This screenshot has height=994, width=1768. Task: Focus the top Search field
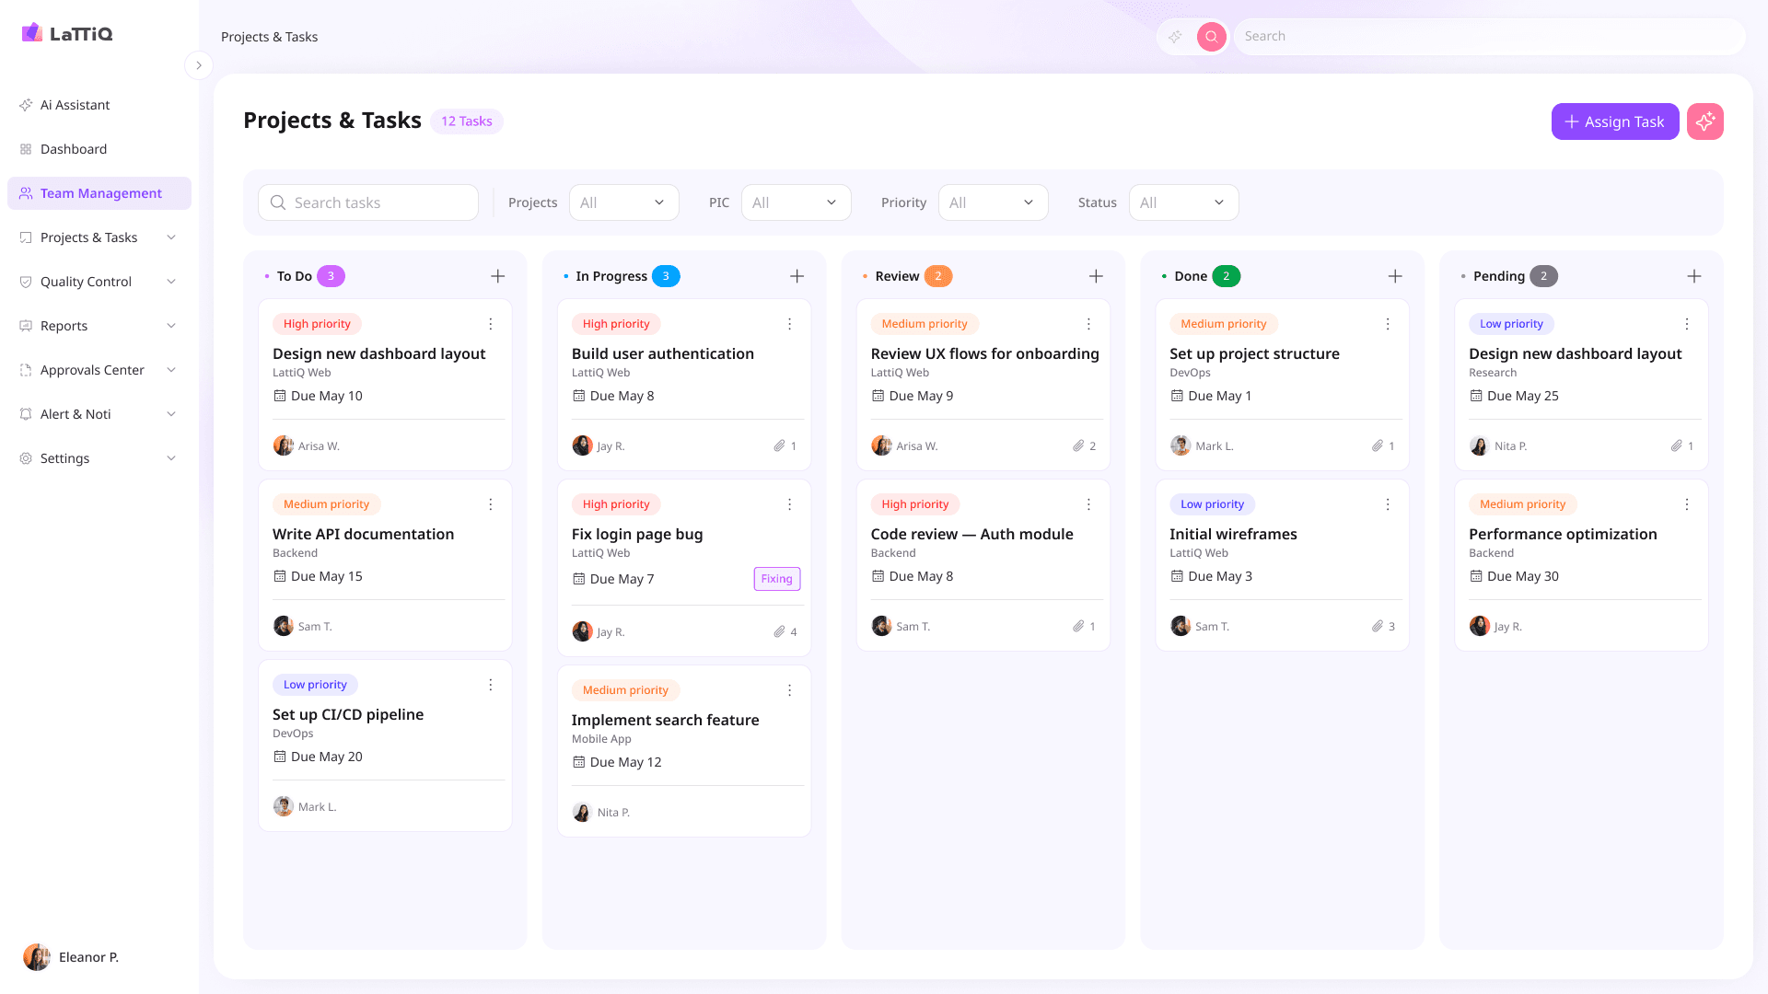pos(1489,37)
